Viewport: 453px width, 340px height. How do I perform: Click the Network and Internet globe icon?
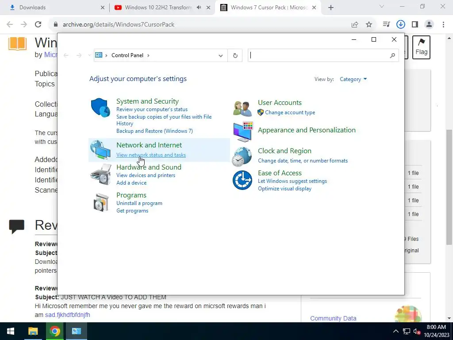[100, 150]
